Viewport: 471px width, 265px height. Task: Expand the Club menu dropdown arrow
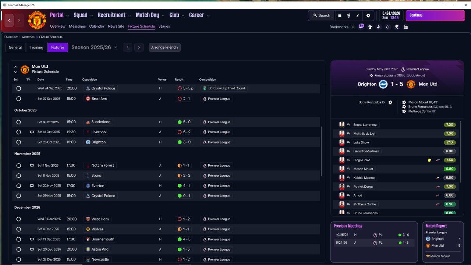(x=183, y=15)
